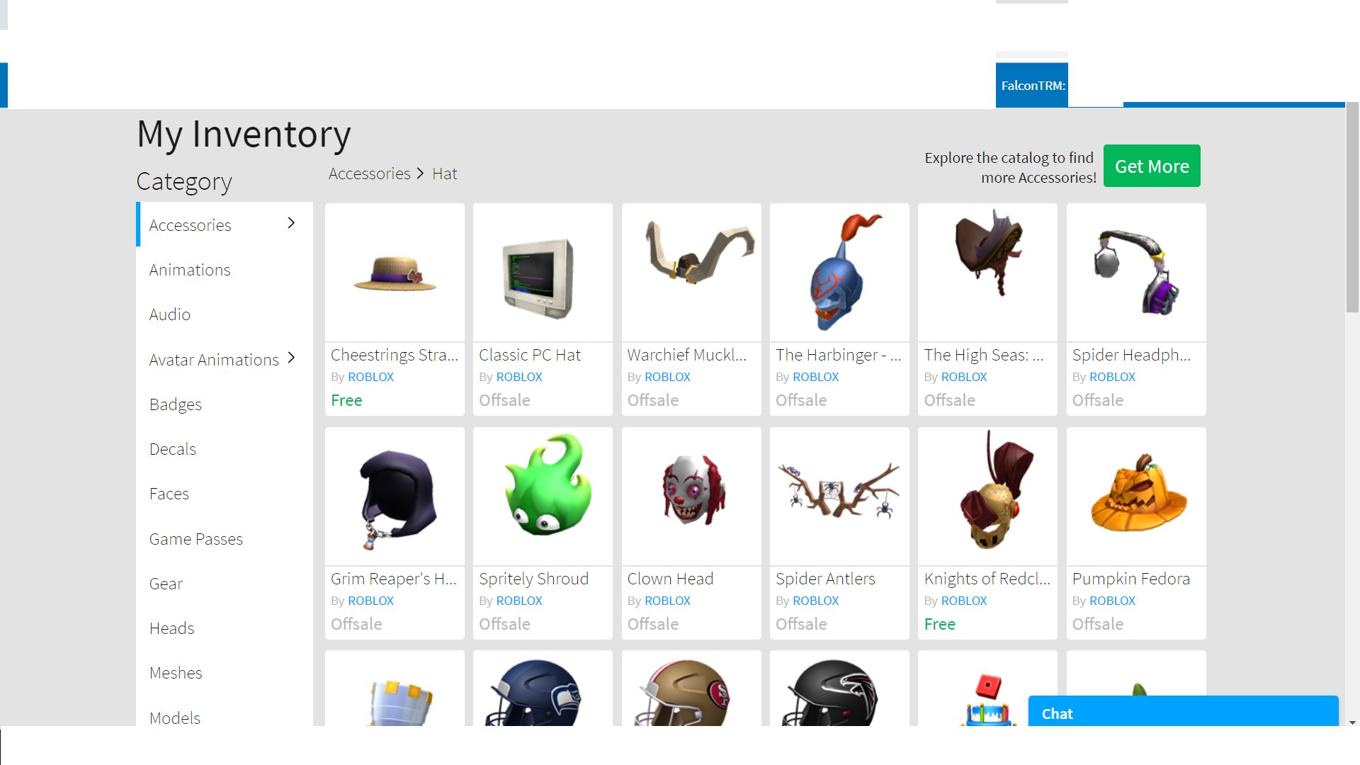This screenshot has height=765, width=1360.
Task: Click the page vertical scrollbar thumb
Action: pos(1352,205)
